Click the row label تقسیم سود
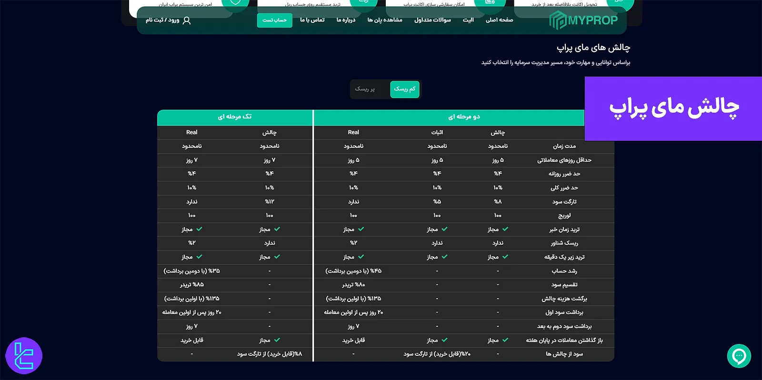762x380 pixels. 564,285
